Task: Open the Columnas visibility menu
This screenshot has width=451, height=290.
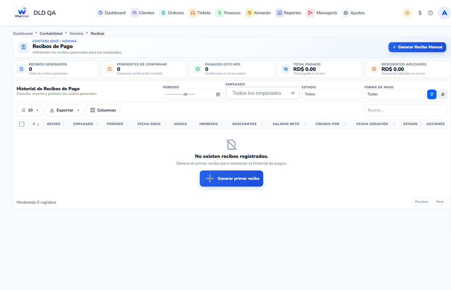Action: pyautogui.click(x=103, y=110)
